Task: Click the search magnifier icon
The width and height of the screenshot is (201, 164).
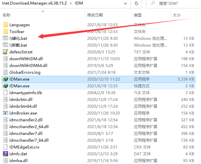Action: pyautogui.click(x=153, y=3)
